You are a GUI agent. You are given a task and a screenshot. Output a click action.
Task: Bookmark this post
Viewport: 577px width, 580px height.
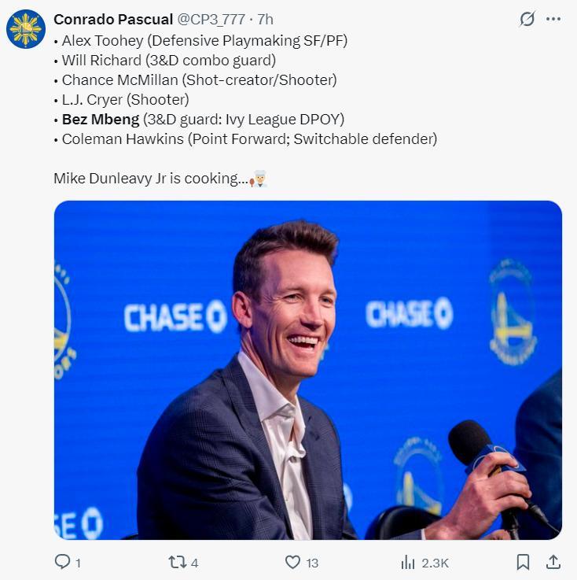[x=523, y=562]
